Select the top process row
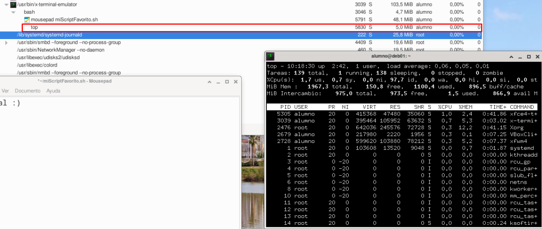The height and width of the screenshot is (229, 542). click(x=159, y=27)
